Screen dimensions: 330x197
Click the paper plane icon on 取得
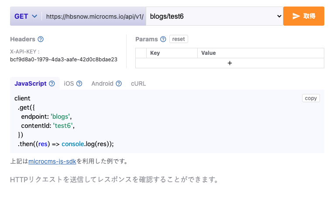[296, 16]
